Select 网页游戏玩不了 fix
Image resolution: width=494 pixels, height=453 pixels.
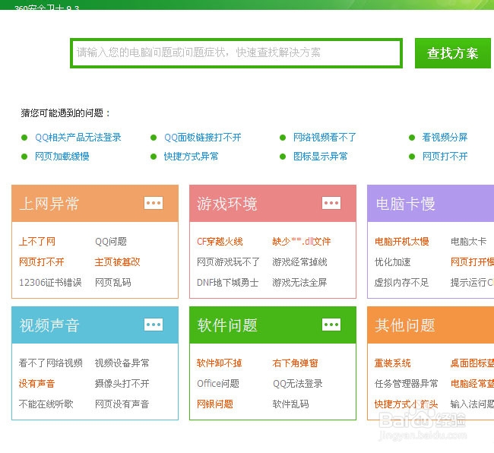pyautogui.click(x=228, y=262)
